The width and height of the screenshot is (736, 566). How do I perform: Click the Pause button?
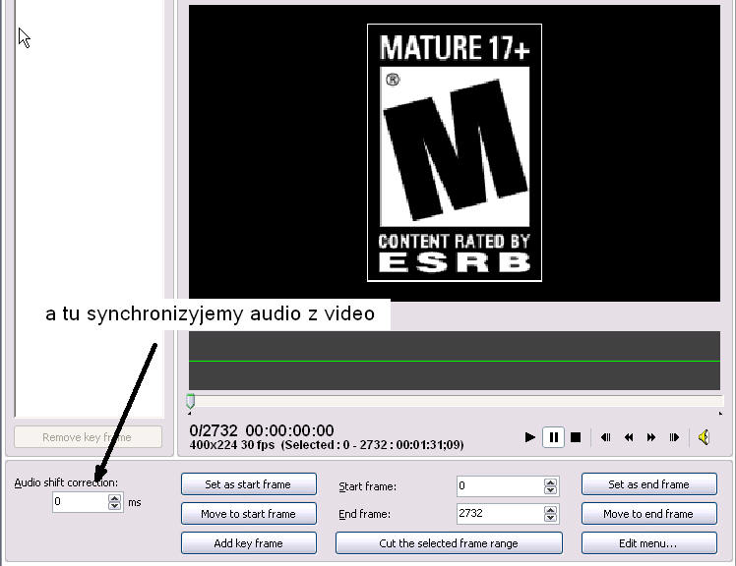coord(553,437)
